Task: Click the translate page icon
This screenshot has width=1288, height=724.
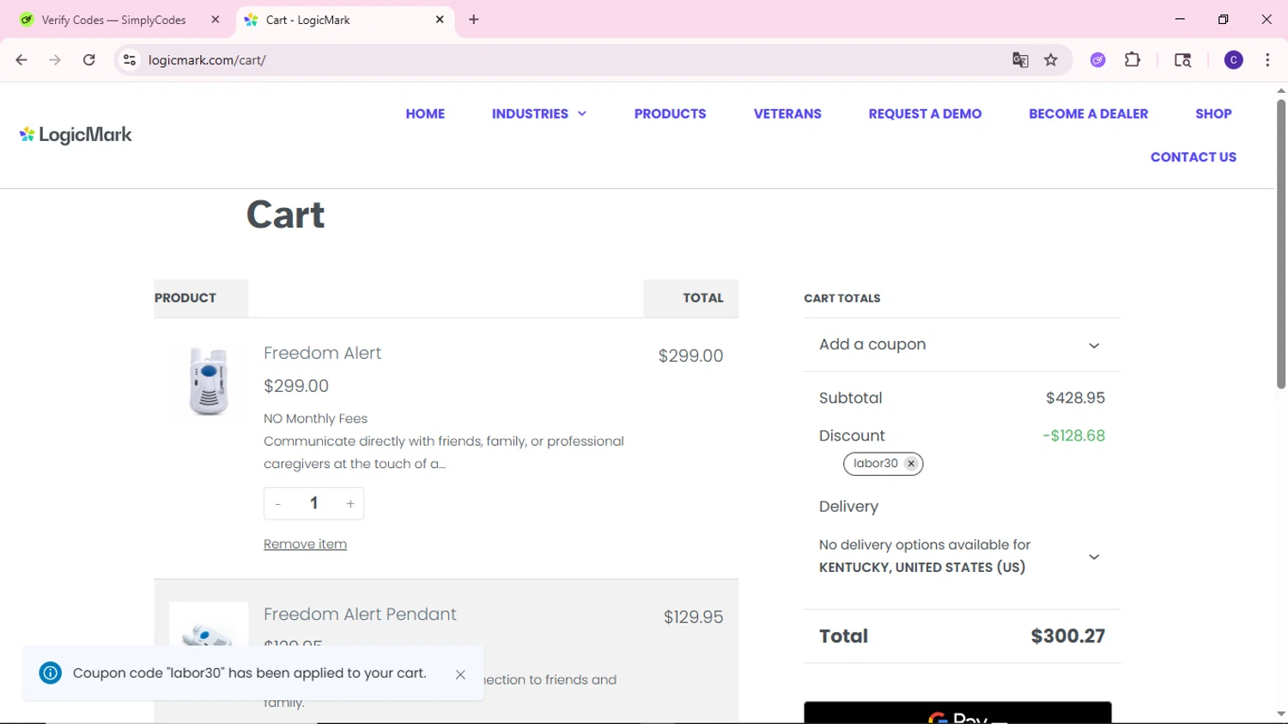Action: (1020, 60)
